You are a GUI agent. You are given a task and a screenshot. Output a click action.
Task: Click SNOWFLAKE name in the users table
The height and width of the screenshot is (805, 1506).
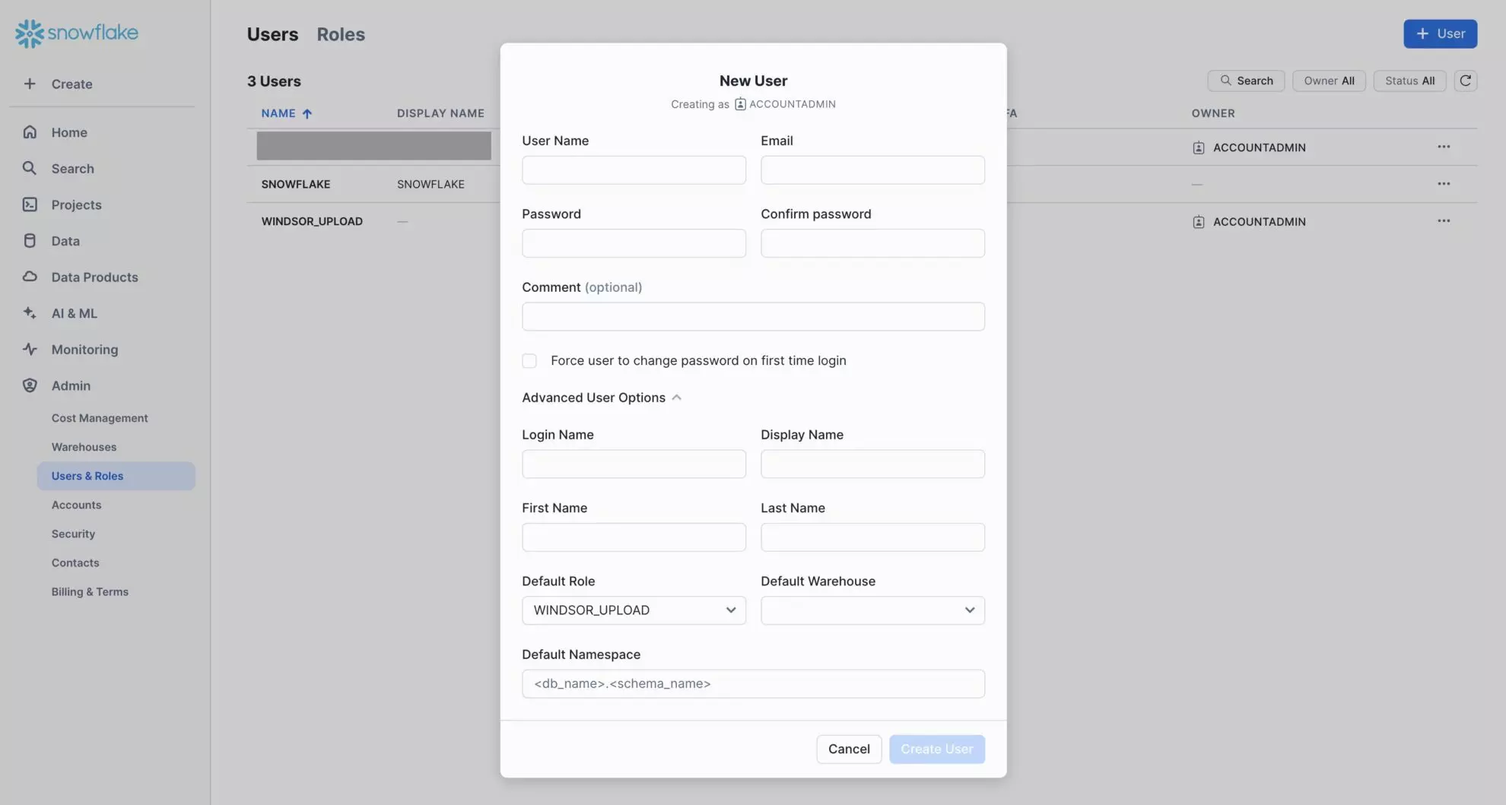click(296, 185)
